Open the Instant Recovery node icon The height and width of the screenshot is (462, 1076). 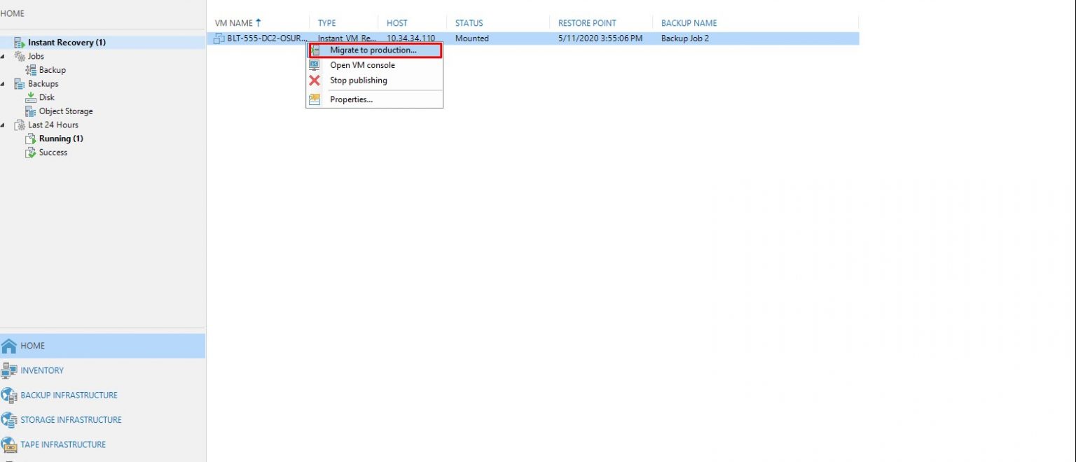coord(19,42)
